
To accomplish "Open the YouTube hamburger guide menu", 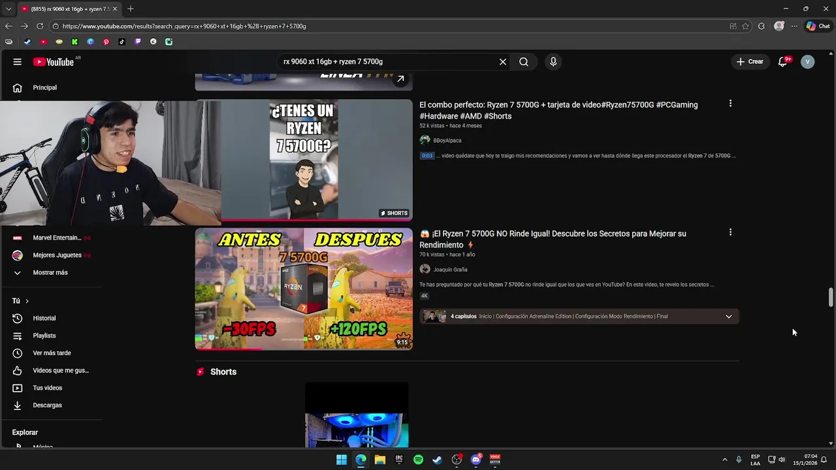I will point(17,61).
